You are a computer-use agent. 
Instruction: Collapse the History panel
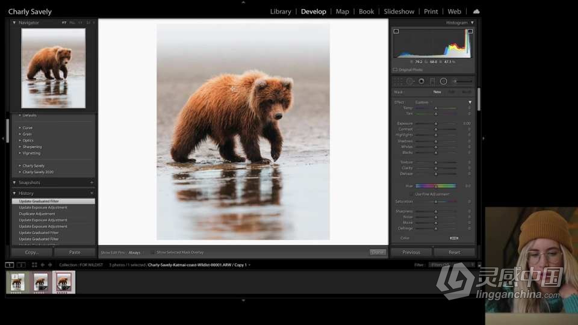(x=14, y=193)
